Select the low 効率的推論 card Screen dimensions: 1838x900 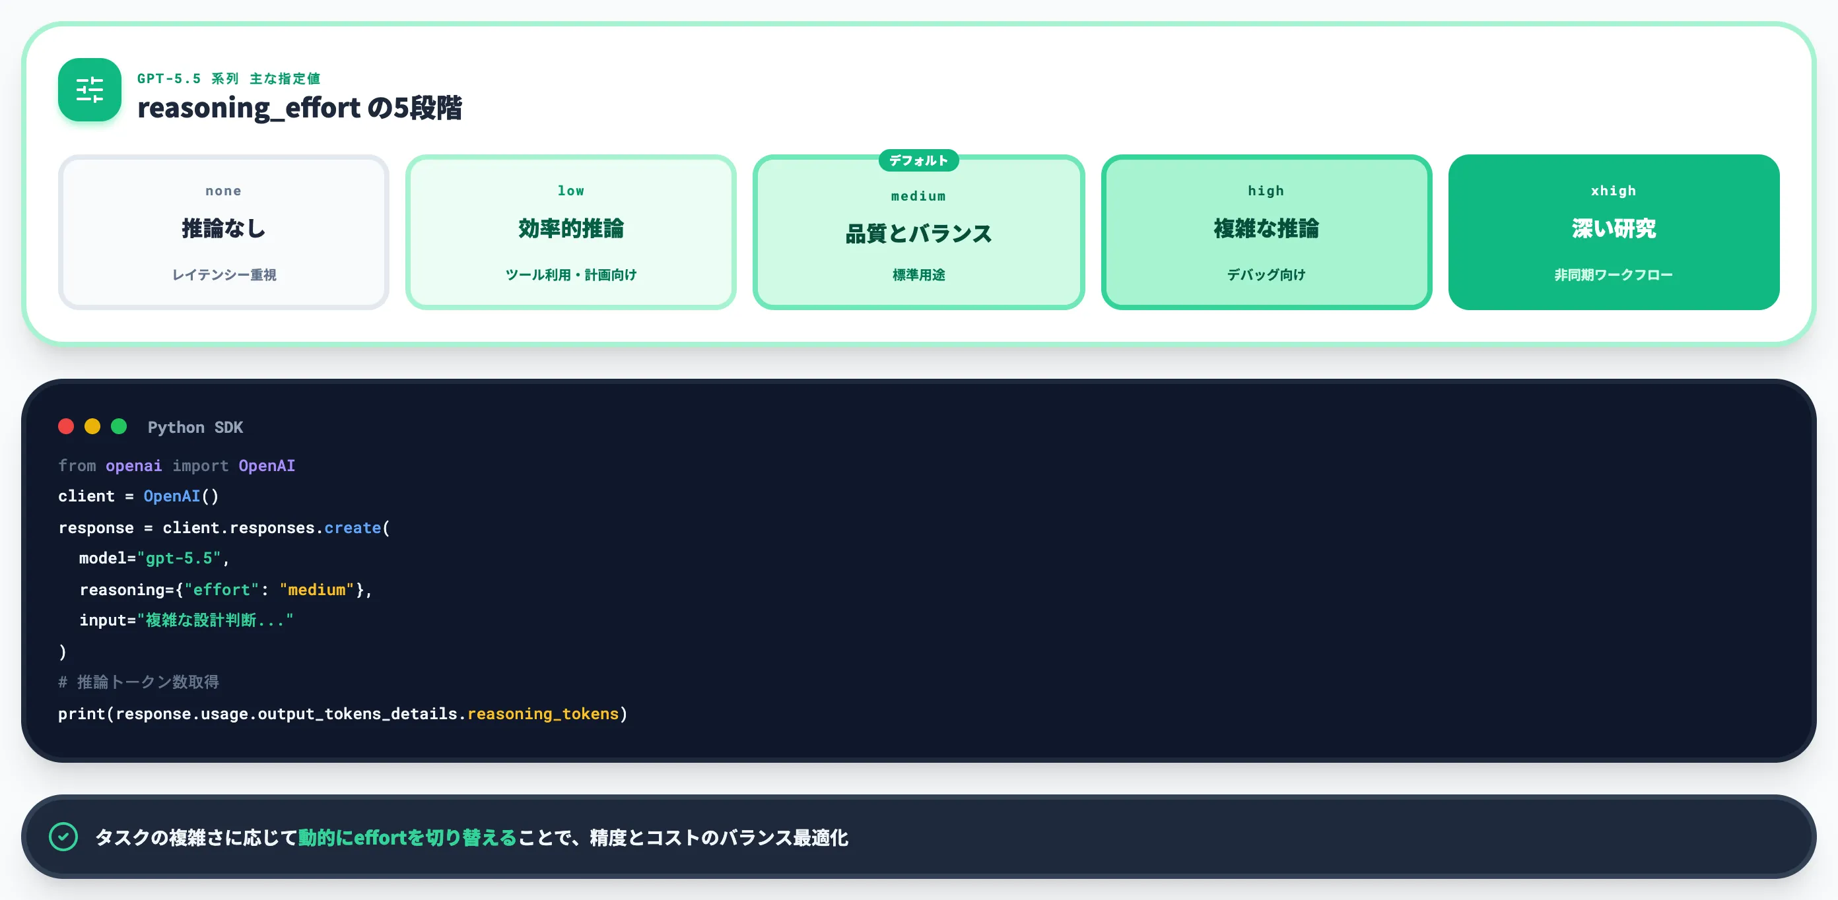pyautogui.click(x=571, y=232)
